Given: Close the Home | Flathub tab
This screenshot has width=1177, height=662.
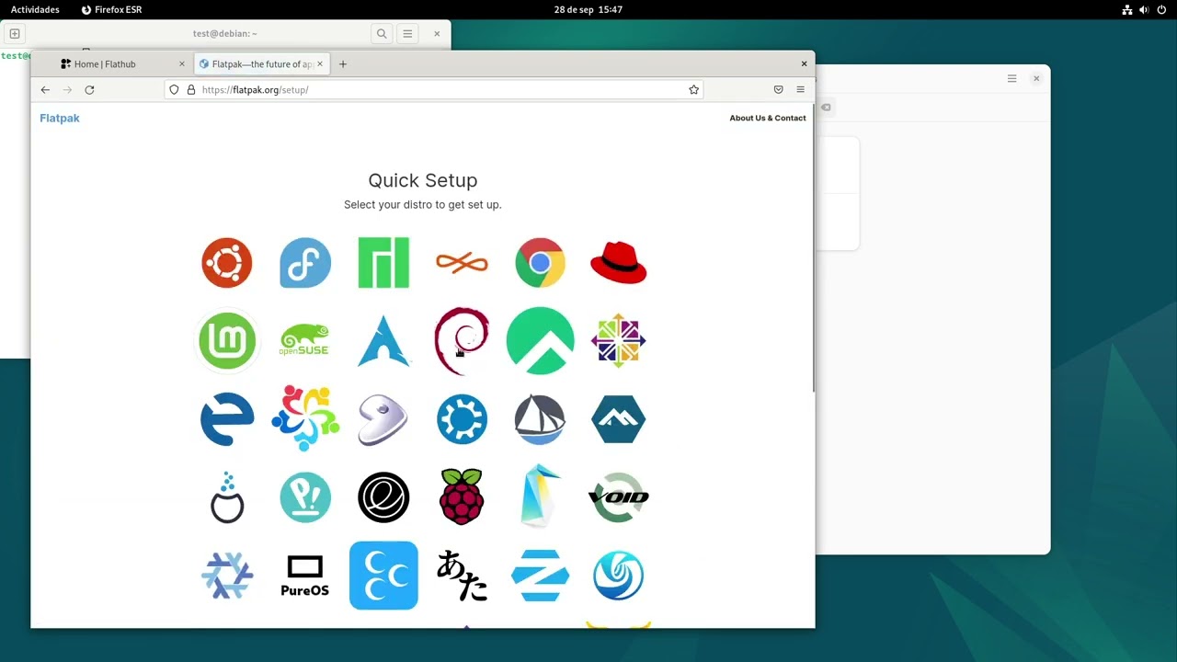Looking at the screenshot, I should tap(181, 64).
